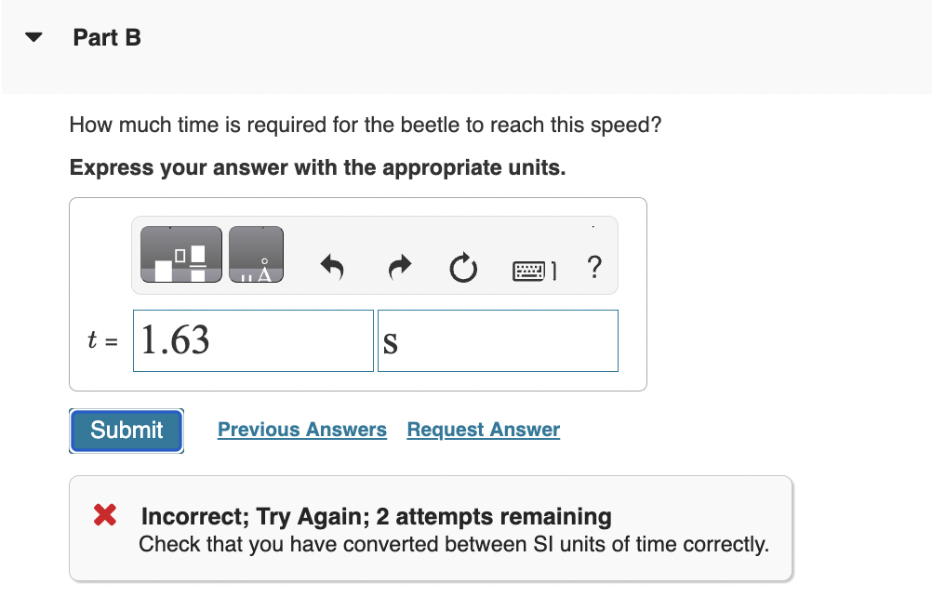Open the math templates palette
Image resolution: width=932 pixels, height=597 pixels.
(180, 253)
